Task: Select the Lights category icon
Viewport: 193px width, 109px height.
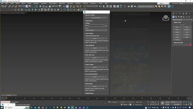Action: (x=179, y=17)
